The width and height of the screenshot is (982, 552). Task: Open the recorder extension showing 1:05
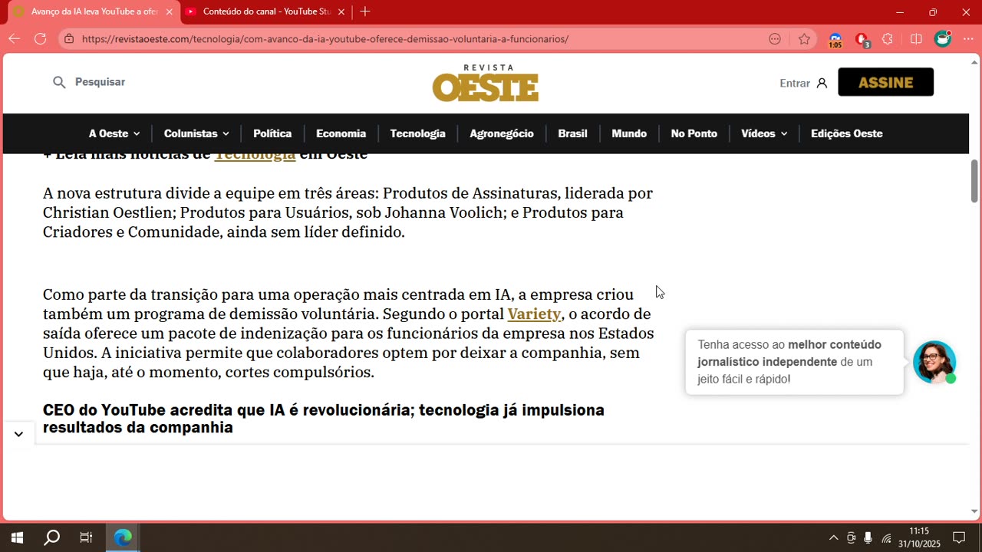pyautogui.click(x=835, y=40)
